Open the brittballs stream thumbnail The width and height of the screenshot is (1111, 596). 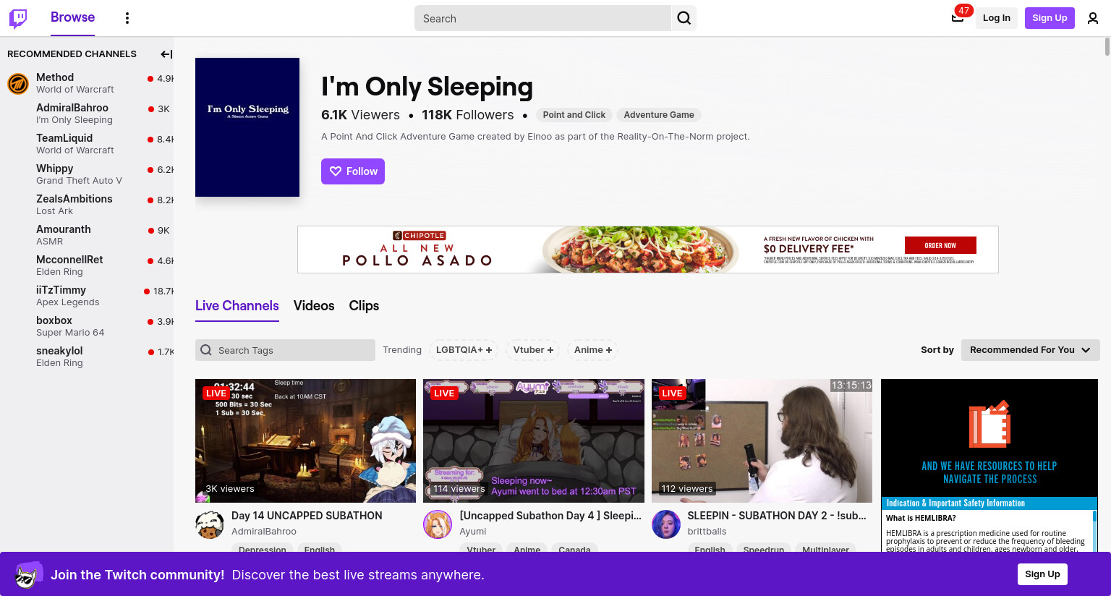coord(762,440)
